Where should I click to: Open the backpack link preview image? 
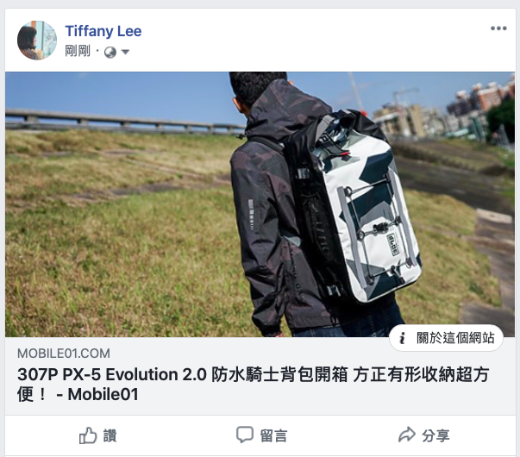click(260, 204)
